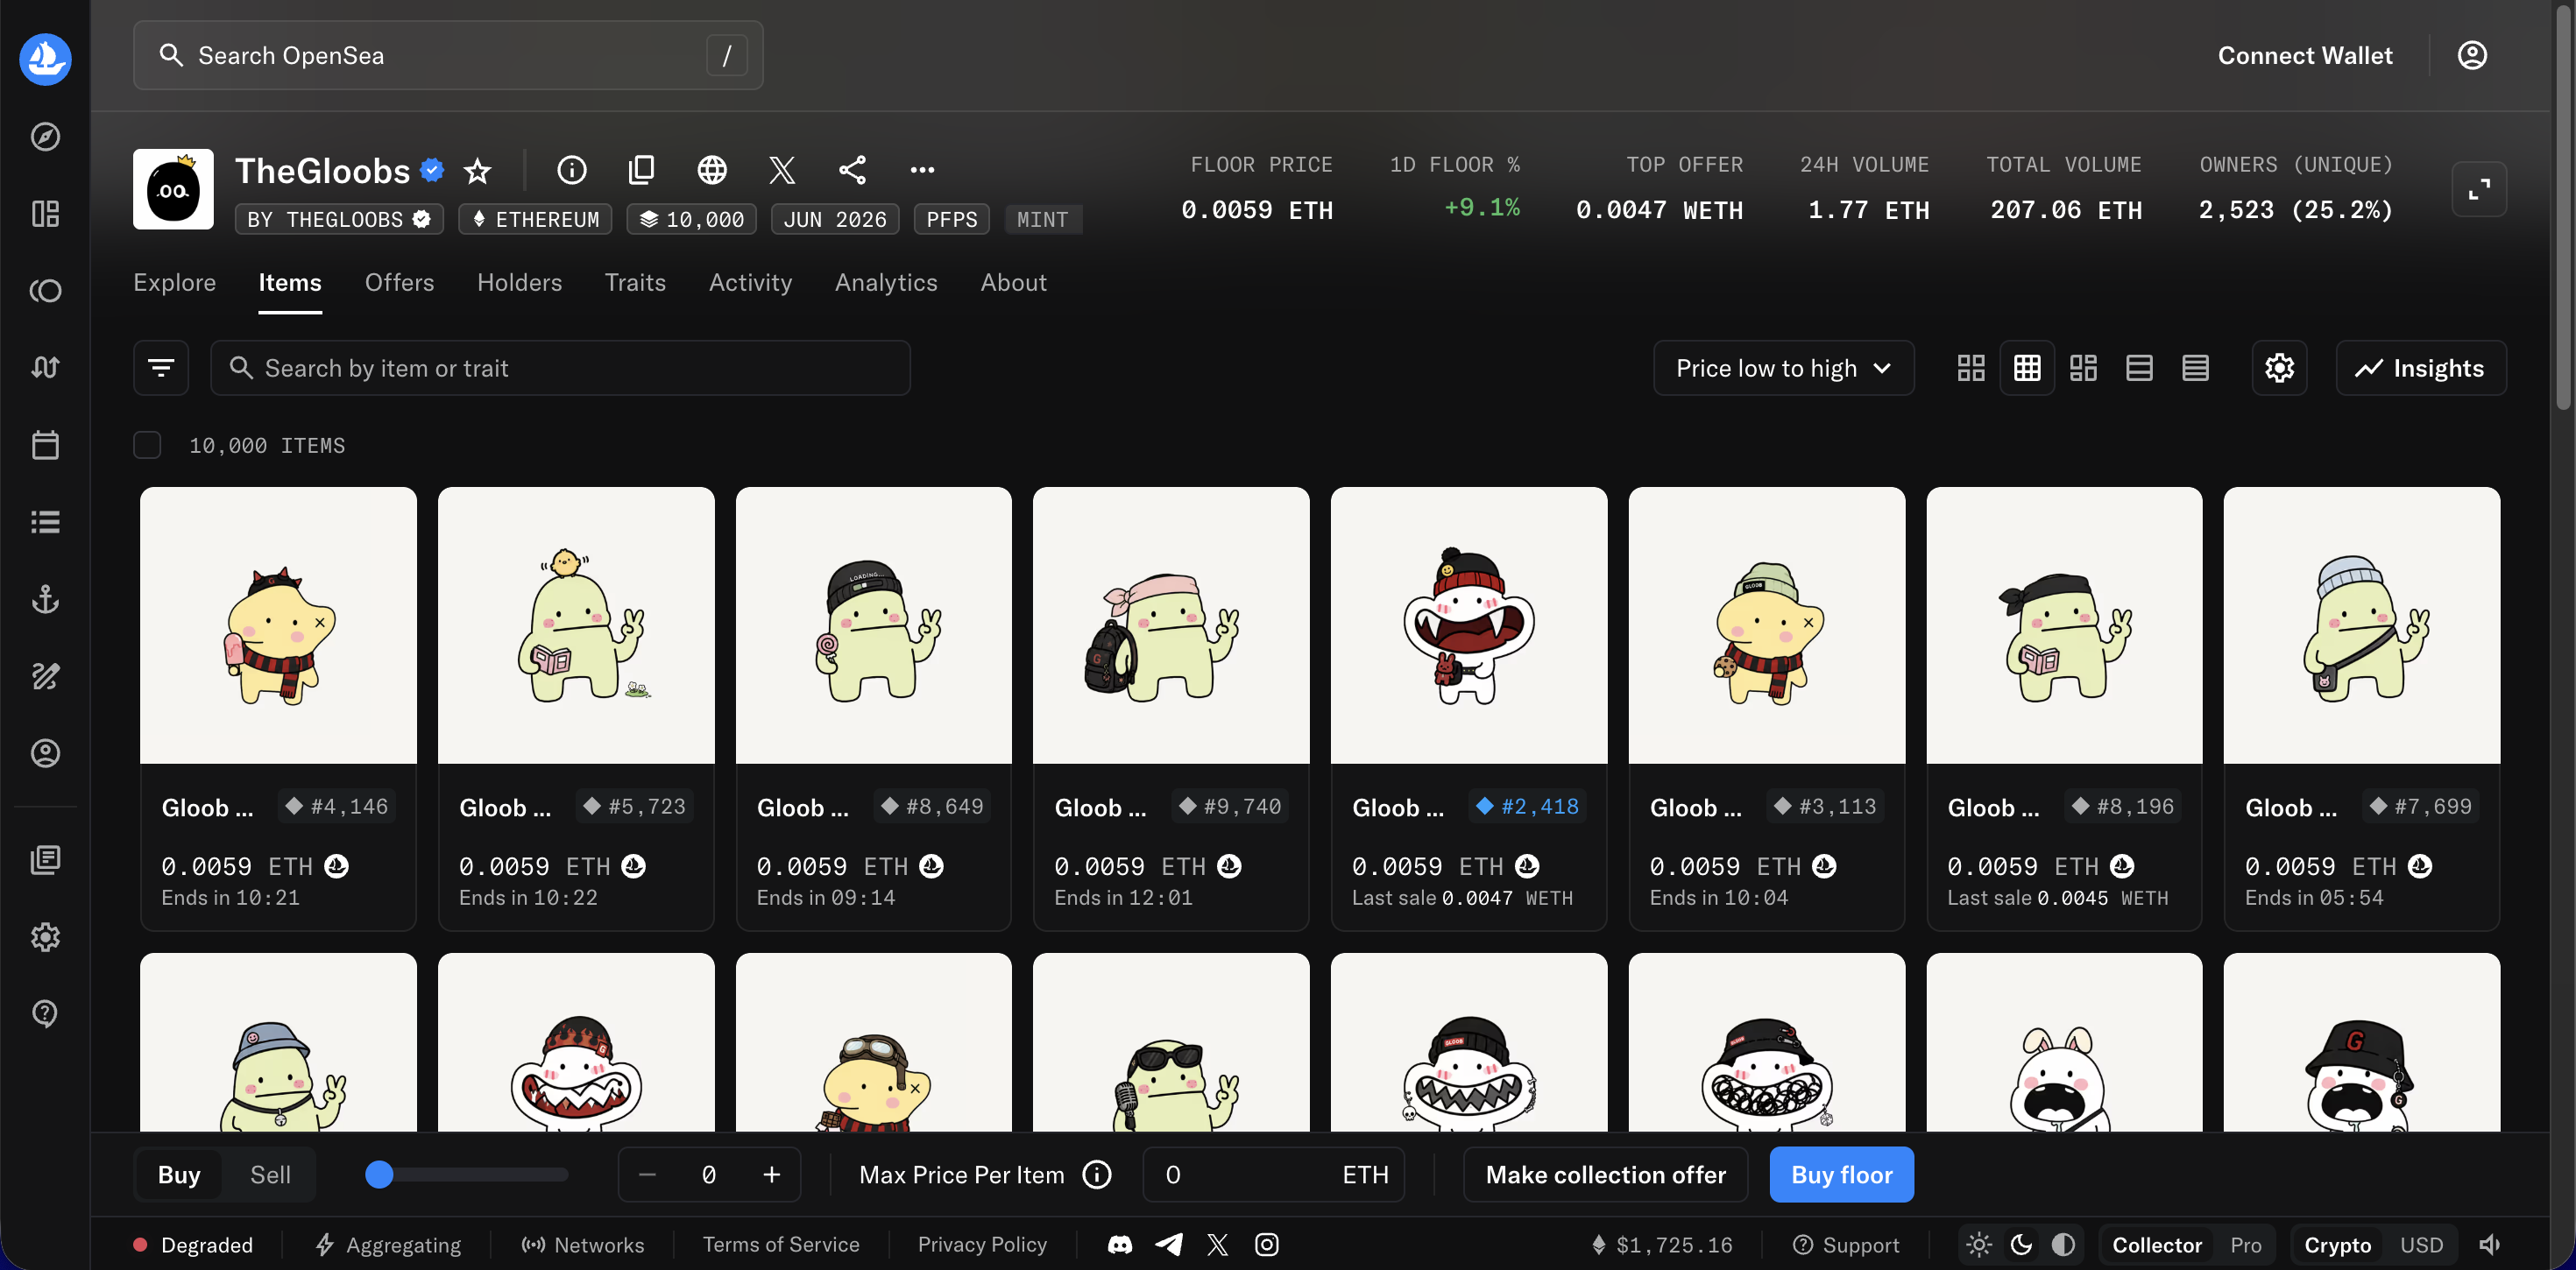The width and height of the screenshot is (2576, 1270).
Task: Open Gloob #4,146 thumbnail
Action: click(x=278, y=625)
